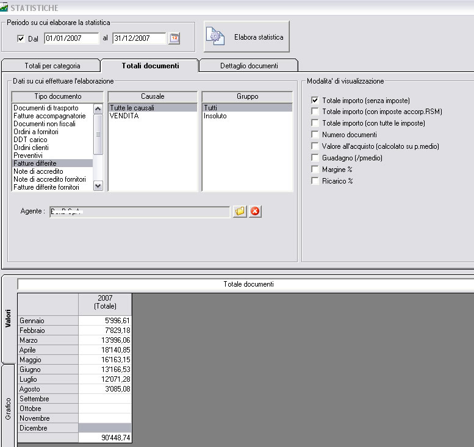474x447 pixels.
Task: Click the Elabora statistica button
Action: (x=246, y=37)
